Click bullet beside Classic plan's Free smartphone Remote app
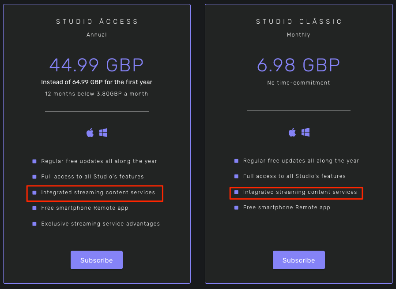The width and height of the screenshot is (396, 289). click(236, 207)
